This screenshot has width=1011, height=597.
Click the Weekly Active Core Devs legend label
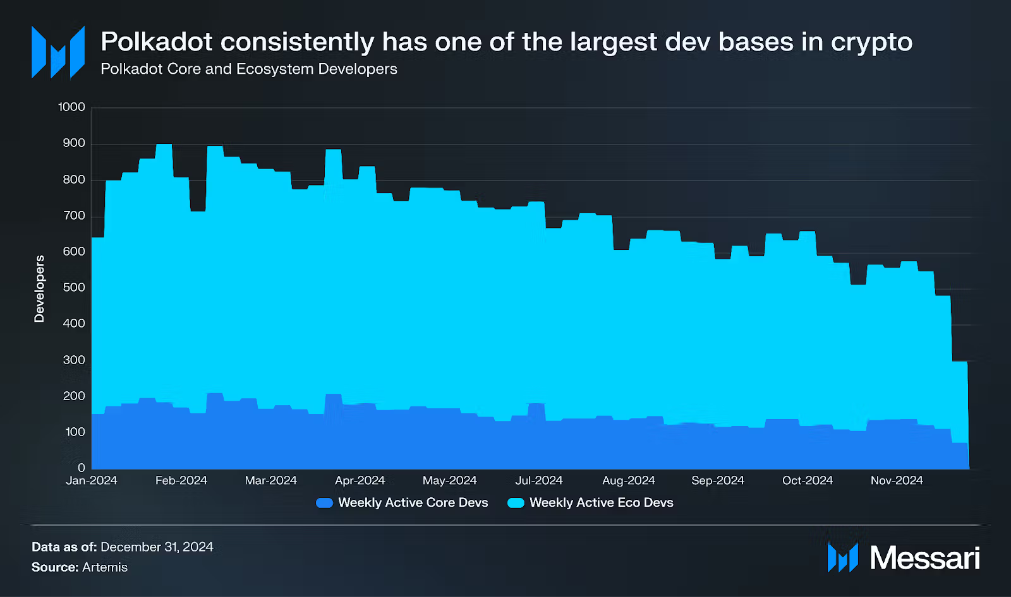[x=413, y=503]
